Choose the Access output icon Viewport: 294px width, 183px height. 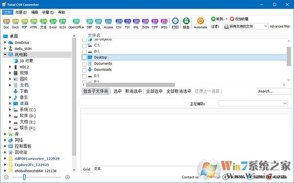click(x=108, y=23)
